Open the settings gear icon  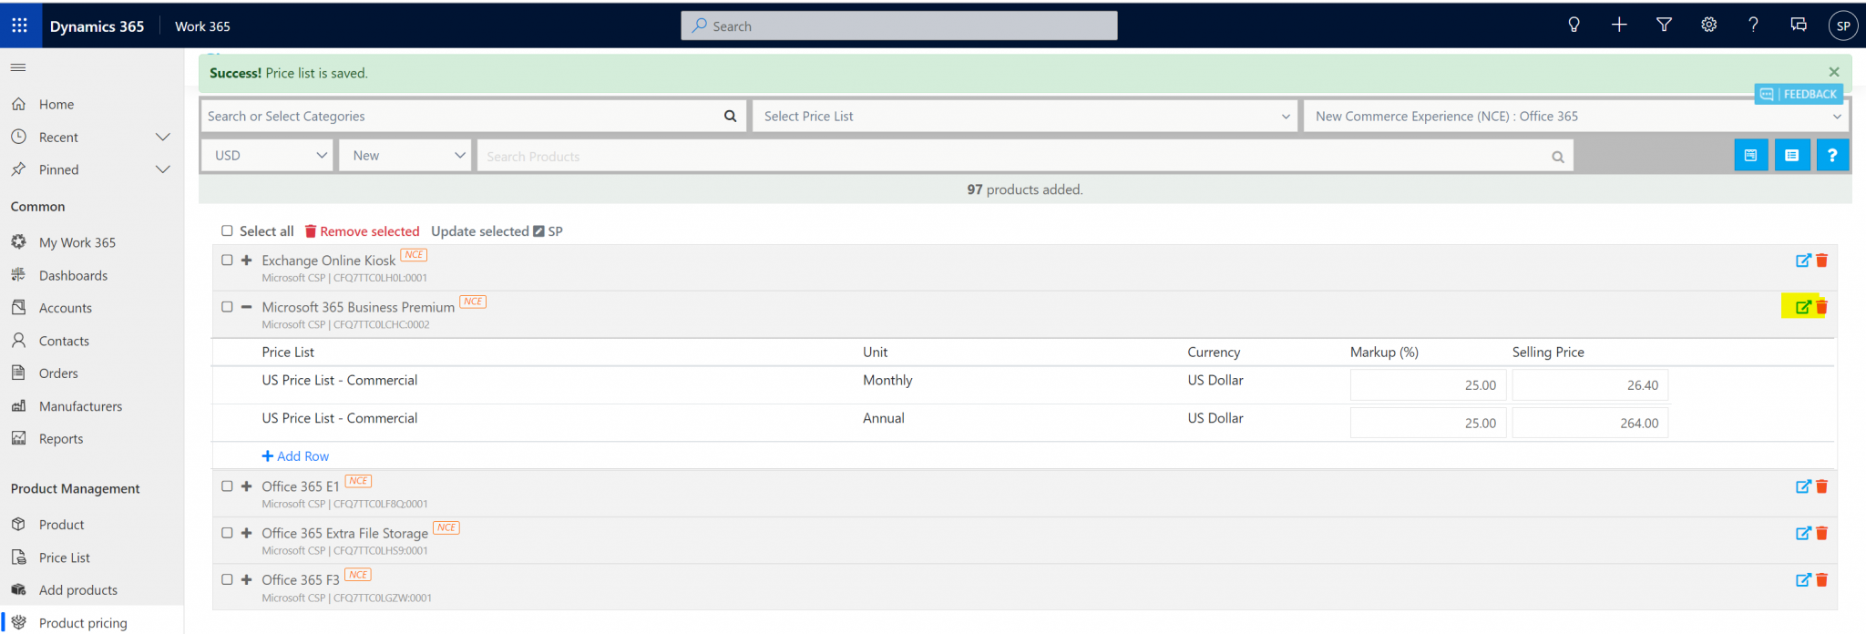[x=1708, y=26]
